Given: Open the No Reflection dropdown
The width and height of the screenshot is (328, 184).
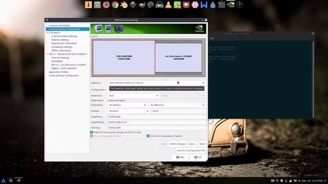Looking at the screenshot, I should pos(177,105).
